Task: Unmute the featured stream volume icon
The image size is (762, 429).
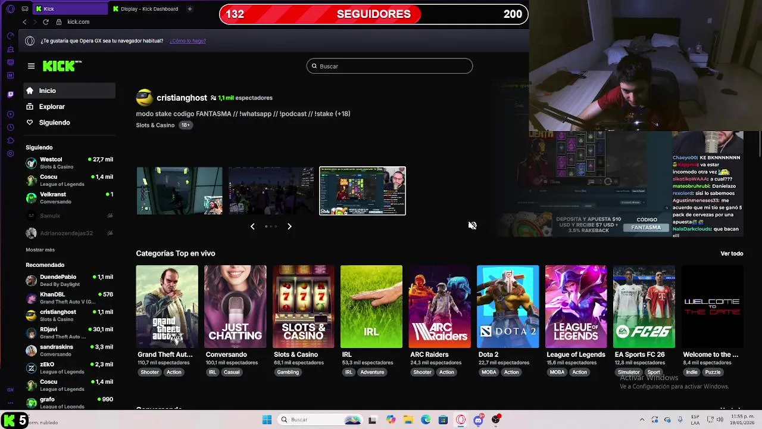Action: pyautogui.click(x=472, y=225)
